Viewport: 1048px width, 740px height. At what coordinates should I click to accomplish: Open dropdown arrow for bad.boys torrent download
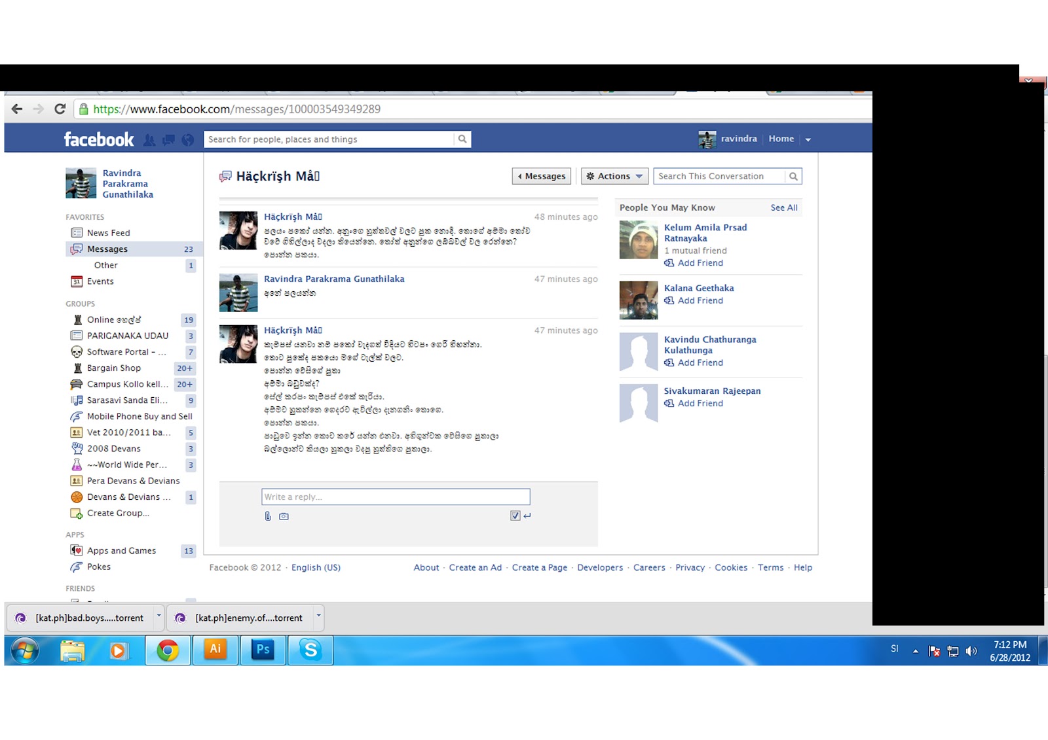(x=159, y=616)
